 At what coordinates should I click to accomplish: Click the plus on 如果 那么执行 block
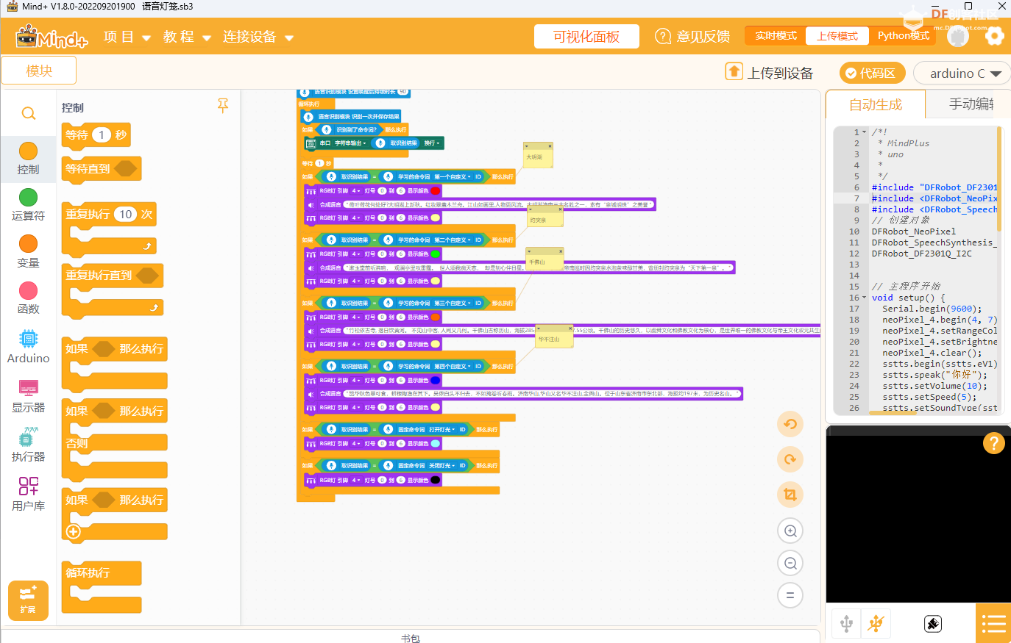pos(73,531)
